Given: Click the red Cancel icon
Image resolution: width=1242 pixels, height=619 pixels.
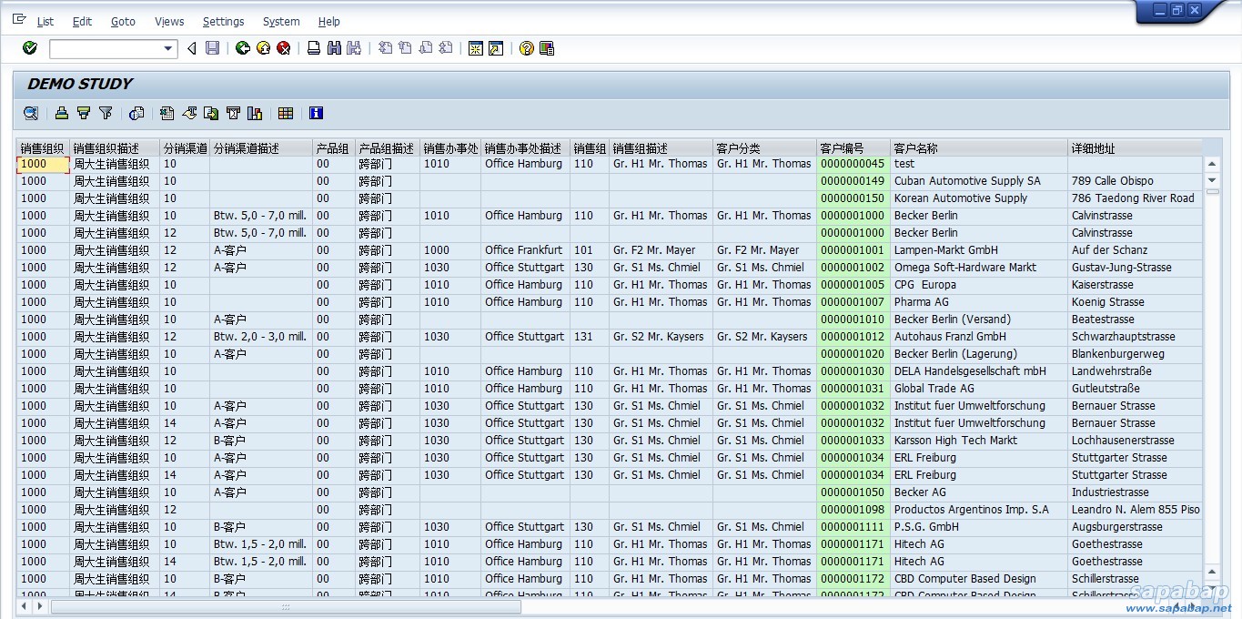Looking at the screenshot, I should (284, 48).
